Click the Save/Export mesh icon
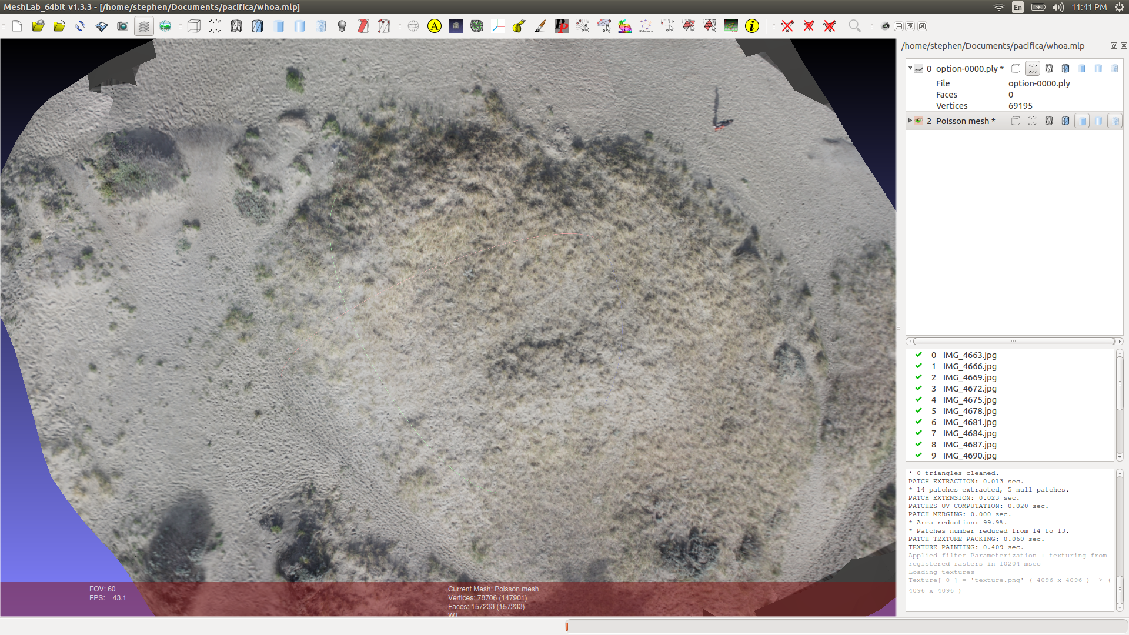Viewport: 1129px width, 635px height. point(102,26)
